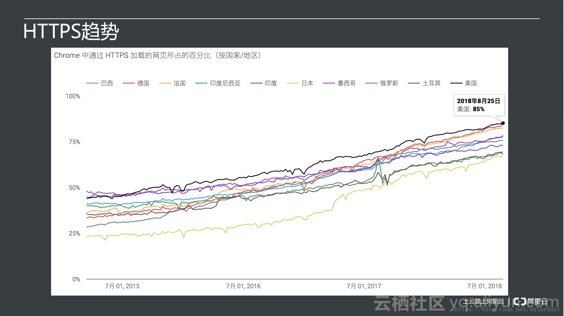This screenshot has width=564, height=316.
Task: Click the yellow-green swatch for 日本
Action: (293, 83)
